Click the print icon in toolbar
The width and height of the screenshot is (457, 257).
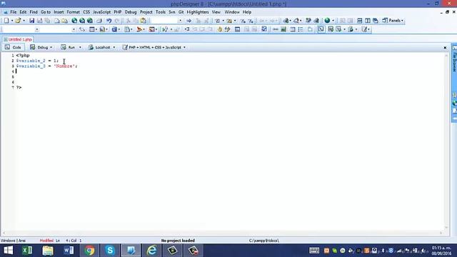(99, 21)
